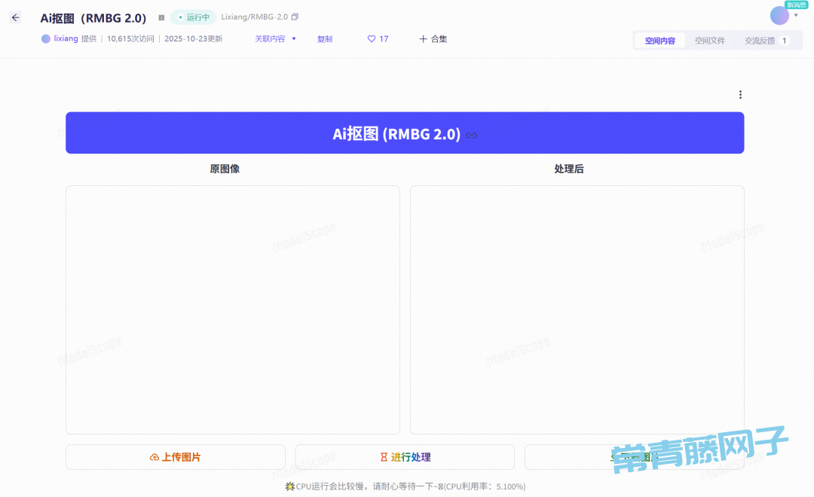Open the dropdown arrow beside the user avatar
814x497 pixels.
(796, 16)
